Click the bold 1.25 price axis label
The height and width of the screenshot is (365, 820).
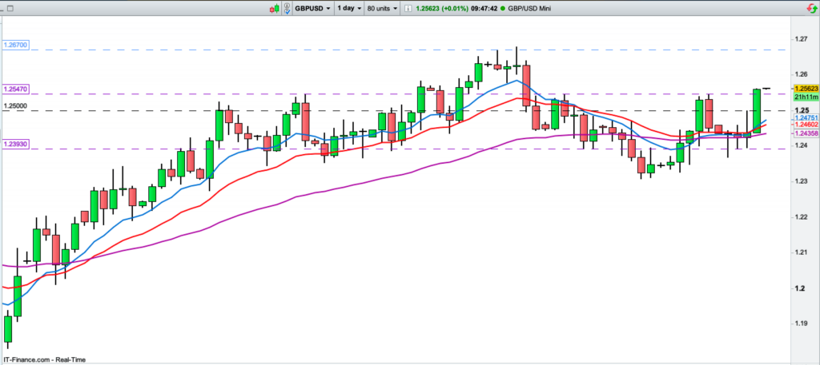tap(801, 110)
